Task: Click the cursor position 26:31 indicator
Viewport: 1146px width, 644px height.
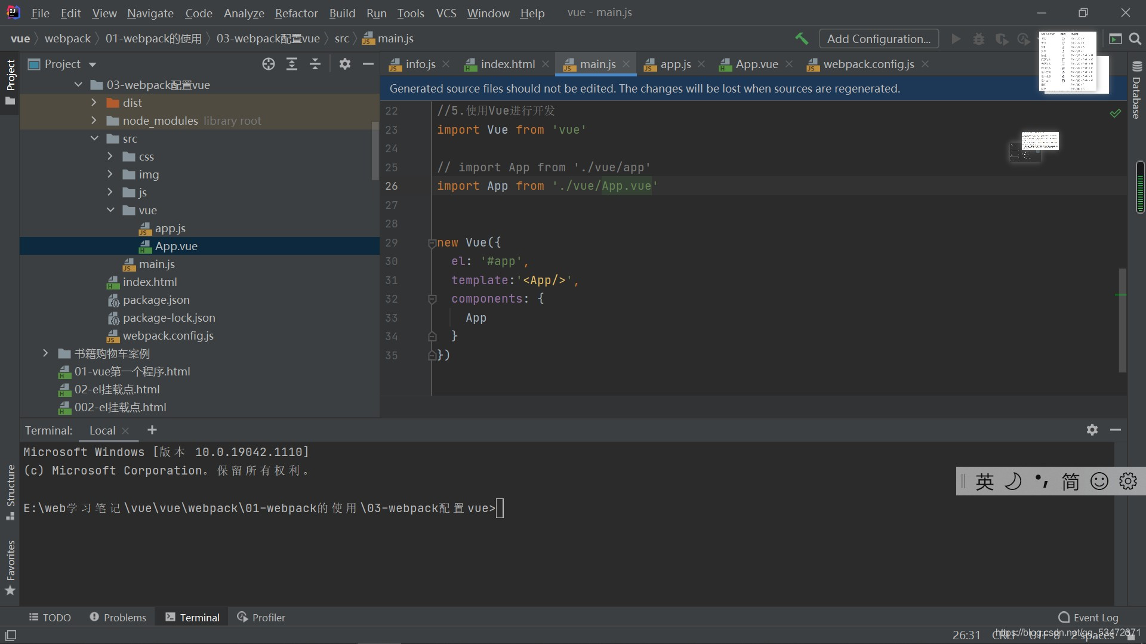Action: tap(966, 635)
